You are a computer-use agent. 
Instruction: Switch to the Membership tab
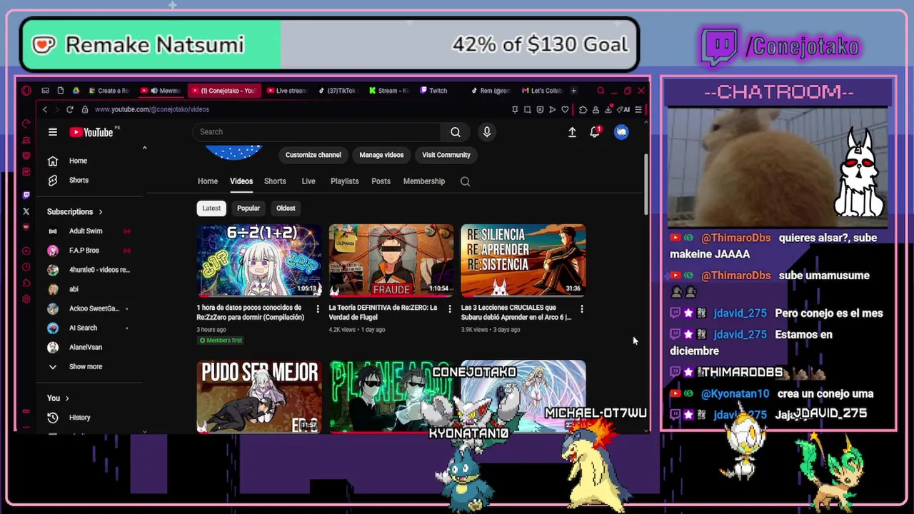point(424,181)
